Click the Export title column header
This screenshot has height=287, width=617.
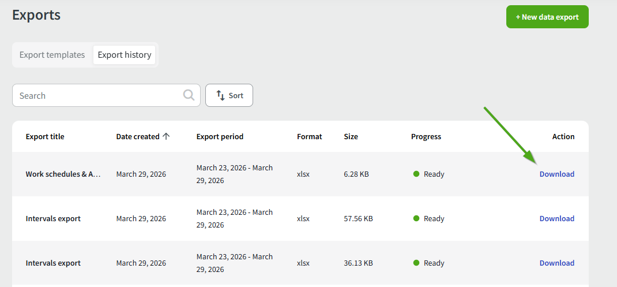(x=45, y=137)
